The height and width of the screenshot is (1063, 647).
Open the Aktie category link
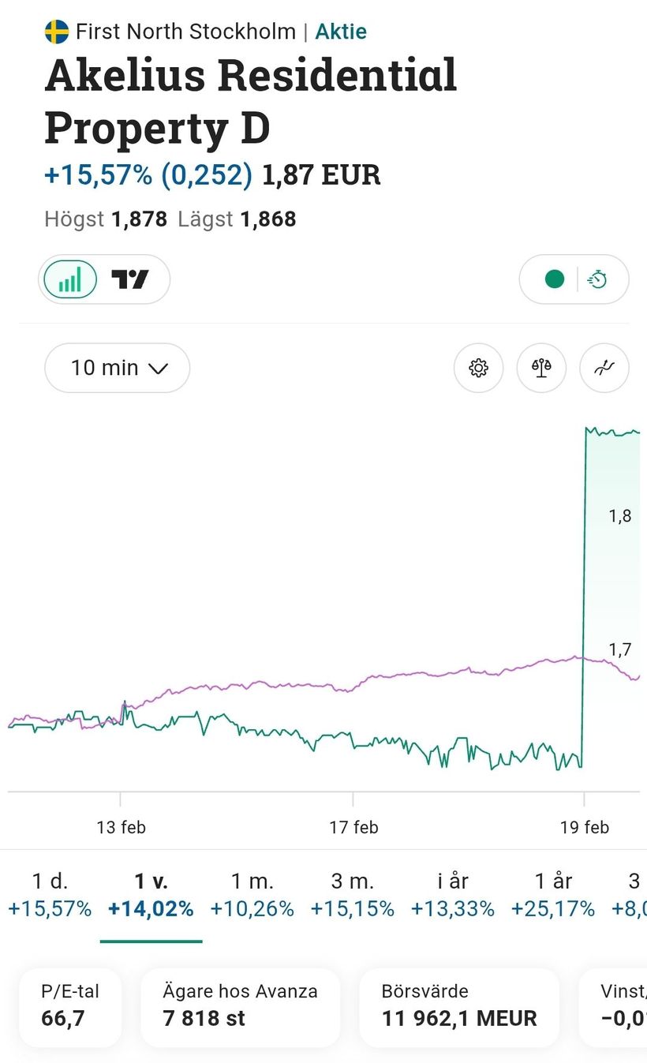(x=341, y=32)
